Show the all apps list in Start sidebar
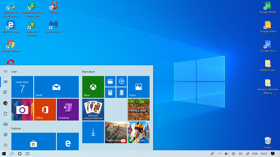280x157 pixels. pyautogui.click(x=6, y=92)
